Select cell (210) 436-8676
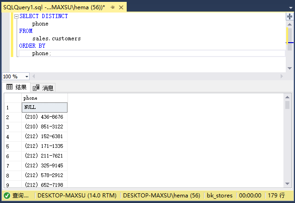Image resolution: width=295 pixels, height=203 pixels. [44, 117]
